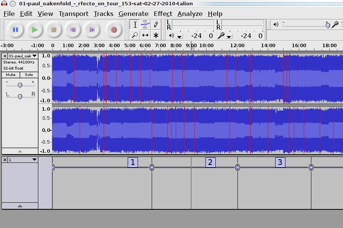Image resolution: width=343 pixels, height=228 pixels.
Task: Open the input meter microphone dropdown
Action: 229,36
